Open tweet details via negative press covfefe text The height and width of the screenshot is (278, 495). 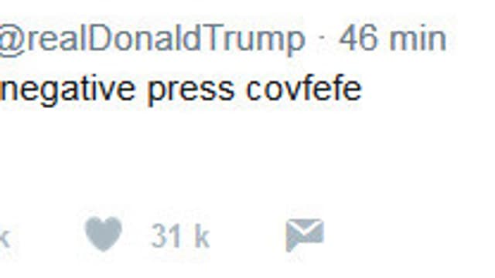[181, 90]
